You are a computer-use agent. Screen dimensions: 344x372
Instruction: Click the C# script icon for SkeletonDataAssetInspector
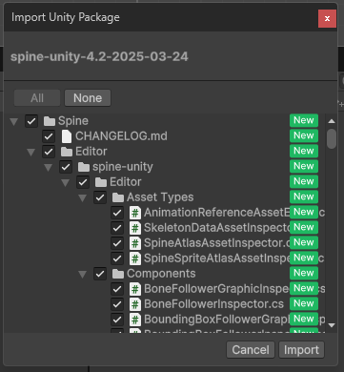135,228
